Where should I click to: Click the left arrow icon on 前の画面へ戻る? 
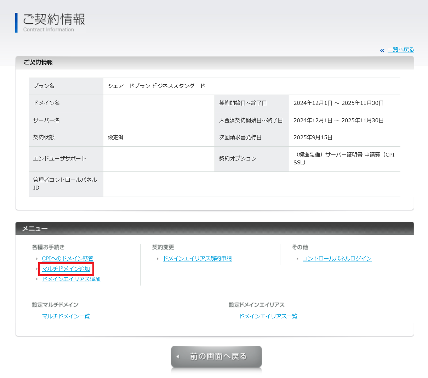[x=178, y=357]
